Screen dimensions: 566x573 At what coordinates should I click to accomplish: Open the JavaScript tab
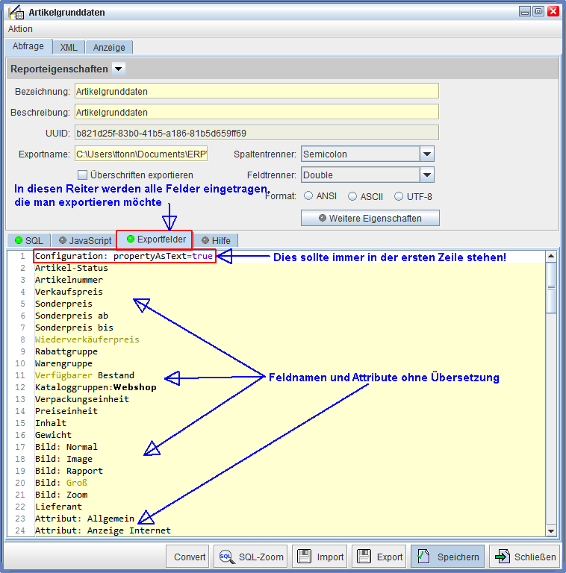84,240
